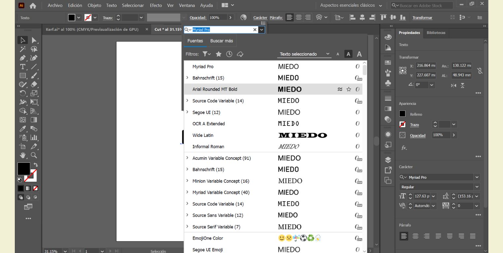Expand Segoe UI font family
This screenshot has height=253, width=503.
click(187, 112)
